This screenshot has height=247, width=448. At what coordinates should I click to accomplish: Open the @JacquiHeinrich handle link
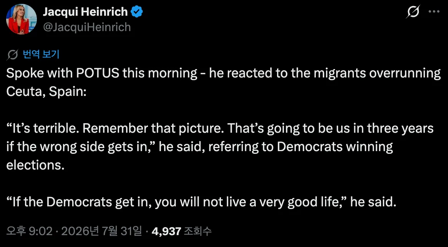[x=87, y=27]
